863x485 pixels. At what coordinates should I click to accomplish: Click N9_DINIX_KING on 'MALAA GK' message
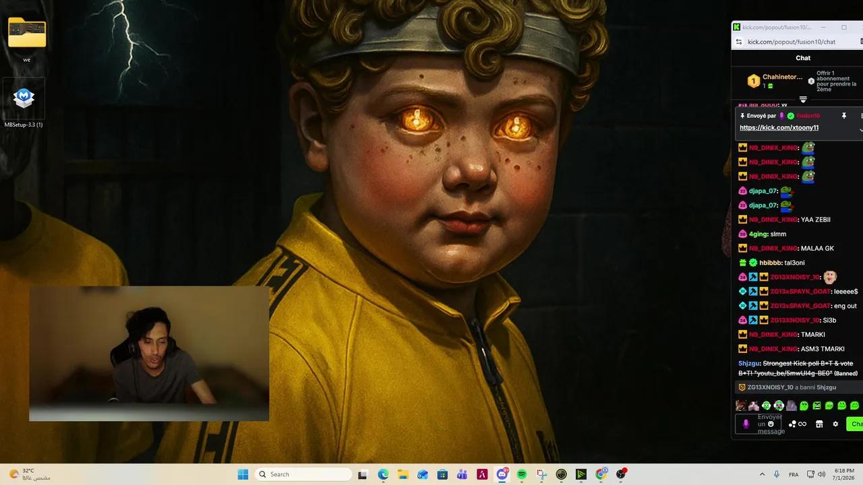[x=773, y=249]
